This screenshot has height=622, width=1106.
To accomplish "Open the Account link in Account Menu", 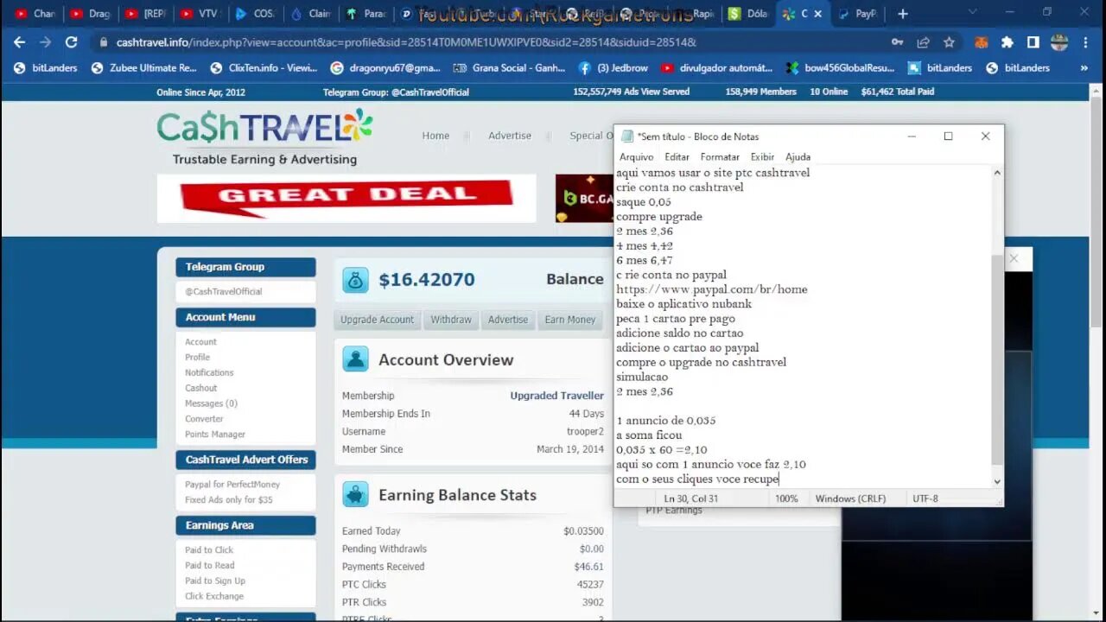I will tap(200, 342).
